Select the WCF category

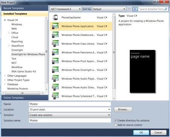point(14,63)
